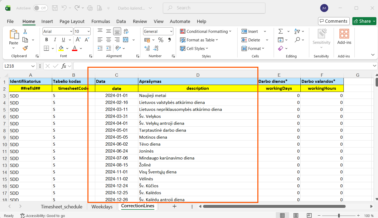The image size is (378, 218).
Task: Select the Weekdays sheet tab
Action: (102, 207)
